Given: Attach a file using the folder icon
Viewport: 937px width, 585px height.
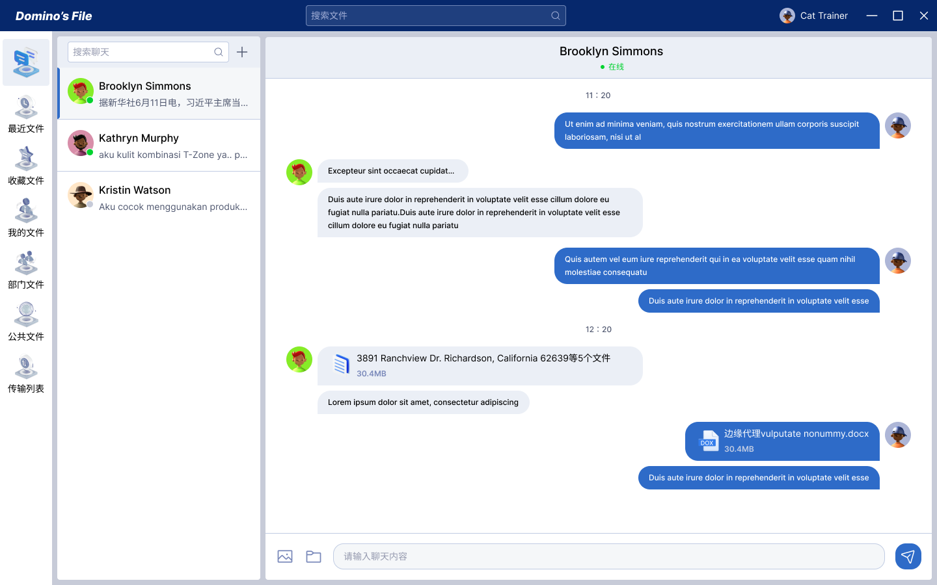Looking at the screenshot, I should pos(314,556).
